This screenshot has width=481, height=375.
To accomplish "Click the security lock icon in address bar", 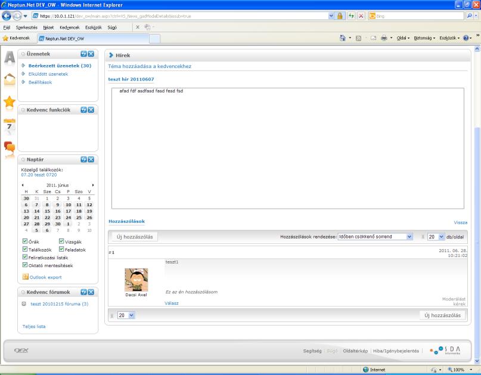I will 340,16.
